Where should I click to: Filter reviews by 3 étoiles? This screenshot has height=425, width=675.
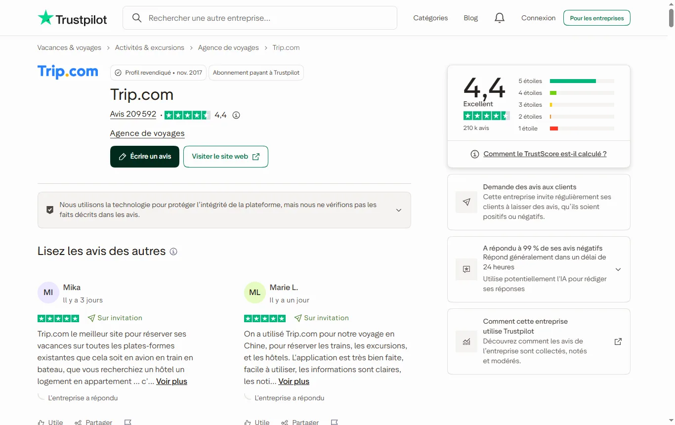click(x=566, y=105)
